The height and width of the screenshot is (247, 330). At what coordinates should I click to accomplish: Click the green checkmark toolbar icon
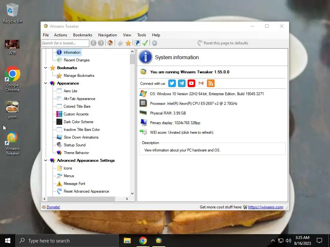point(145,43)
